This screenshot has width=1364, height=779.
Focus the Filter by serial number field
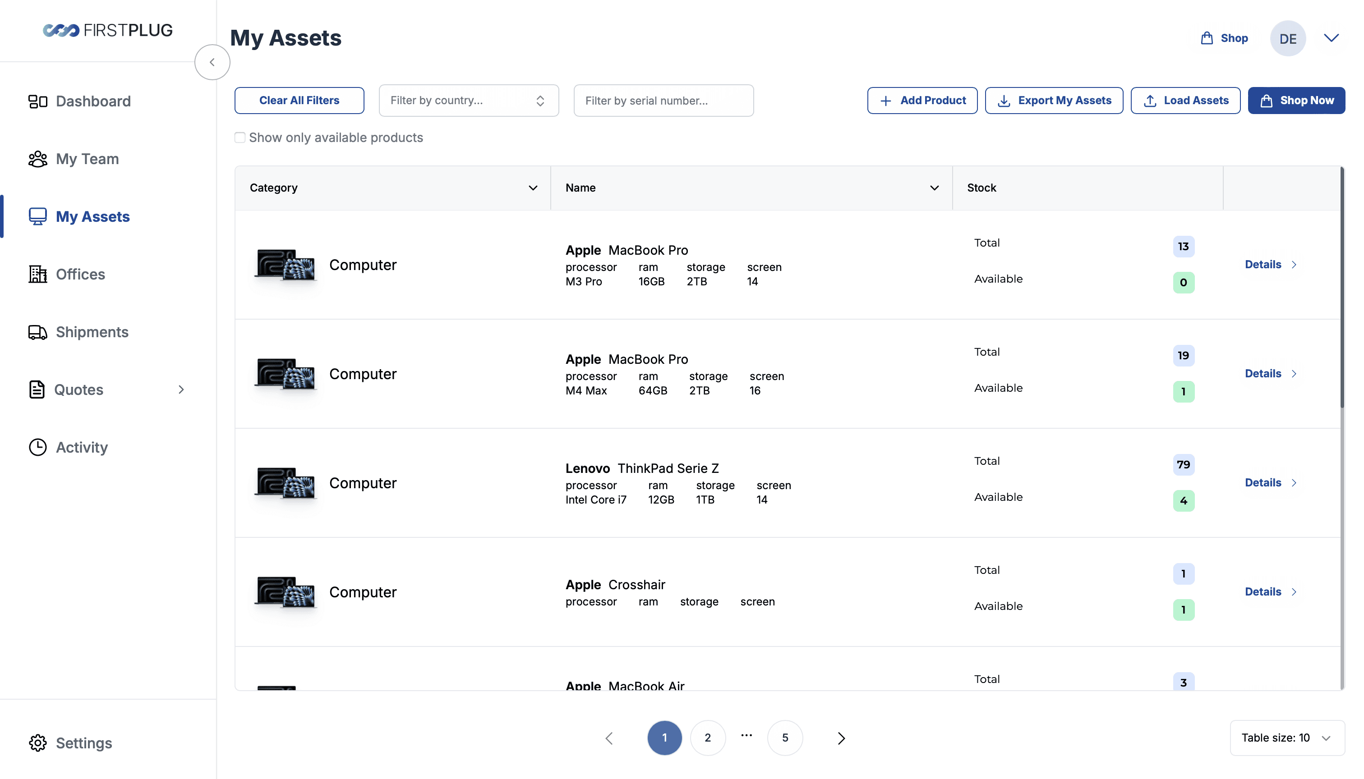663,101
